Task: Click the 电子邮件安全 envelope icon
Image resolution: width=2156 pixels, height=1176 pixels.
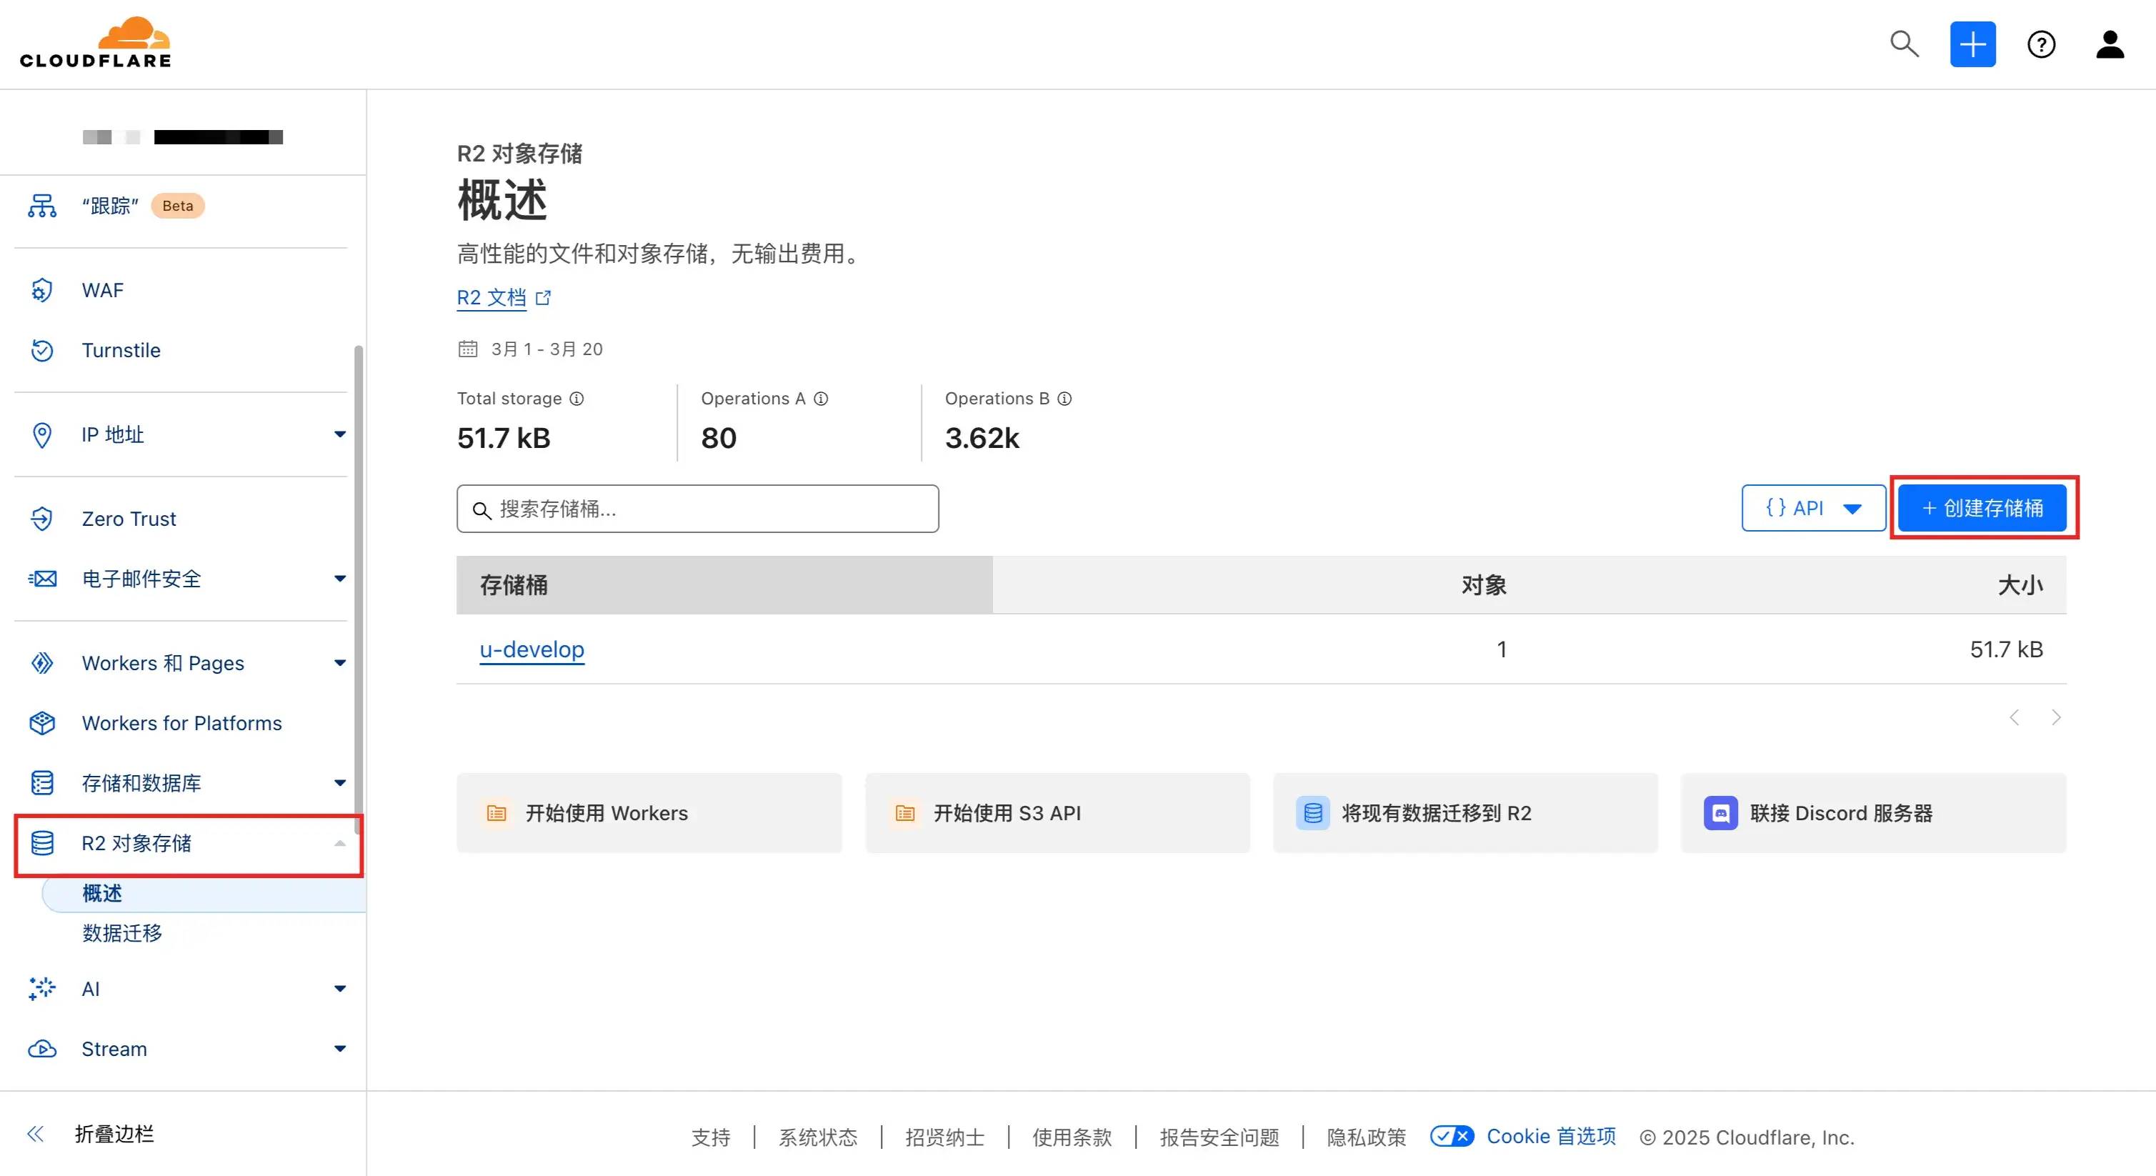Action: 42,579
